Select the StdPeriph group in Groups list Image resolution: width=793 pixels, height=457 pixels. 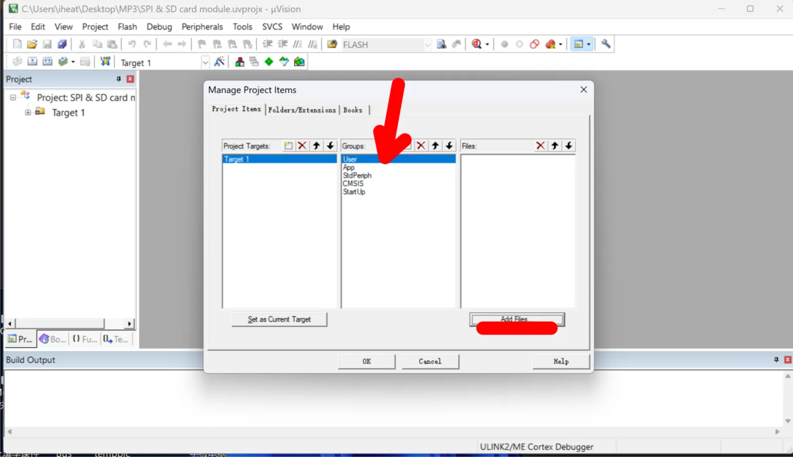coord(357,175)
